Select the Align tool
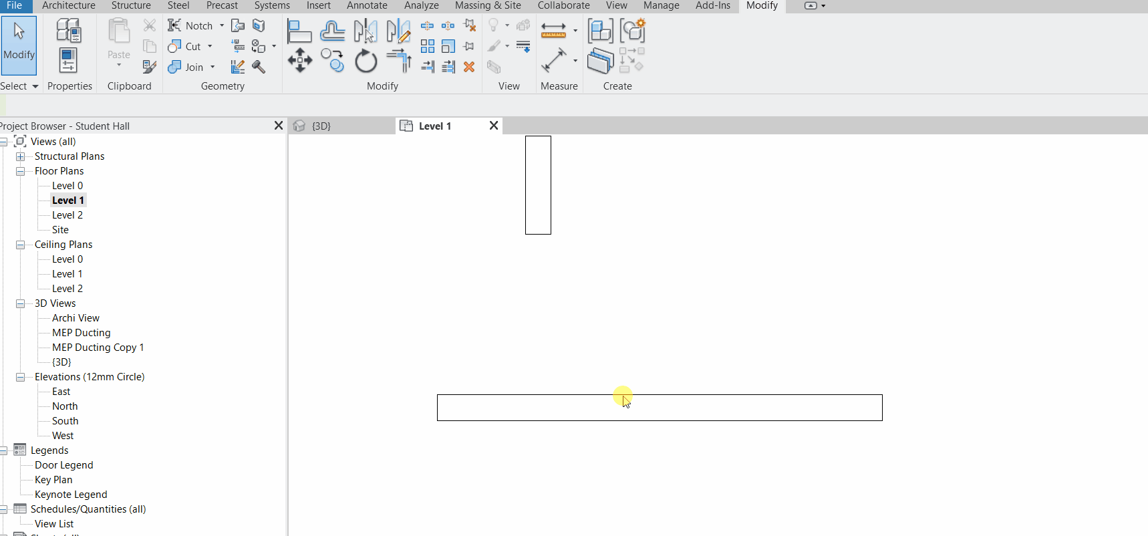Viewport: 1148px width, 536px height. (x=299, y=31)
